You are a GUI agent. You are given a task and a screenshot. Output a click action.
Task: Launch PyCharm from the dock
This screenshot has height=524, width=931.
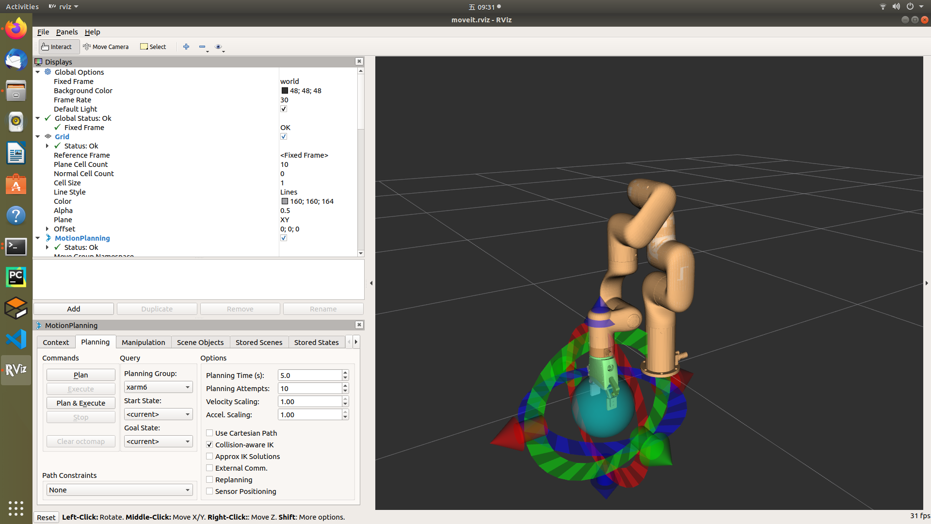tap(16, 277)
